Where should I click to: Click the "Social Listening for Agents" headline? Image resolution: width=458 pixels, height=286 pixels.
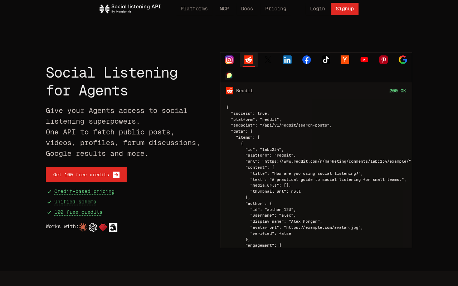click(112, 82)
